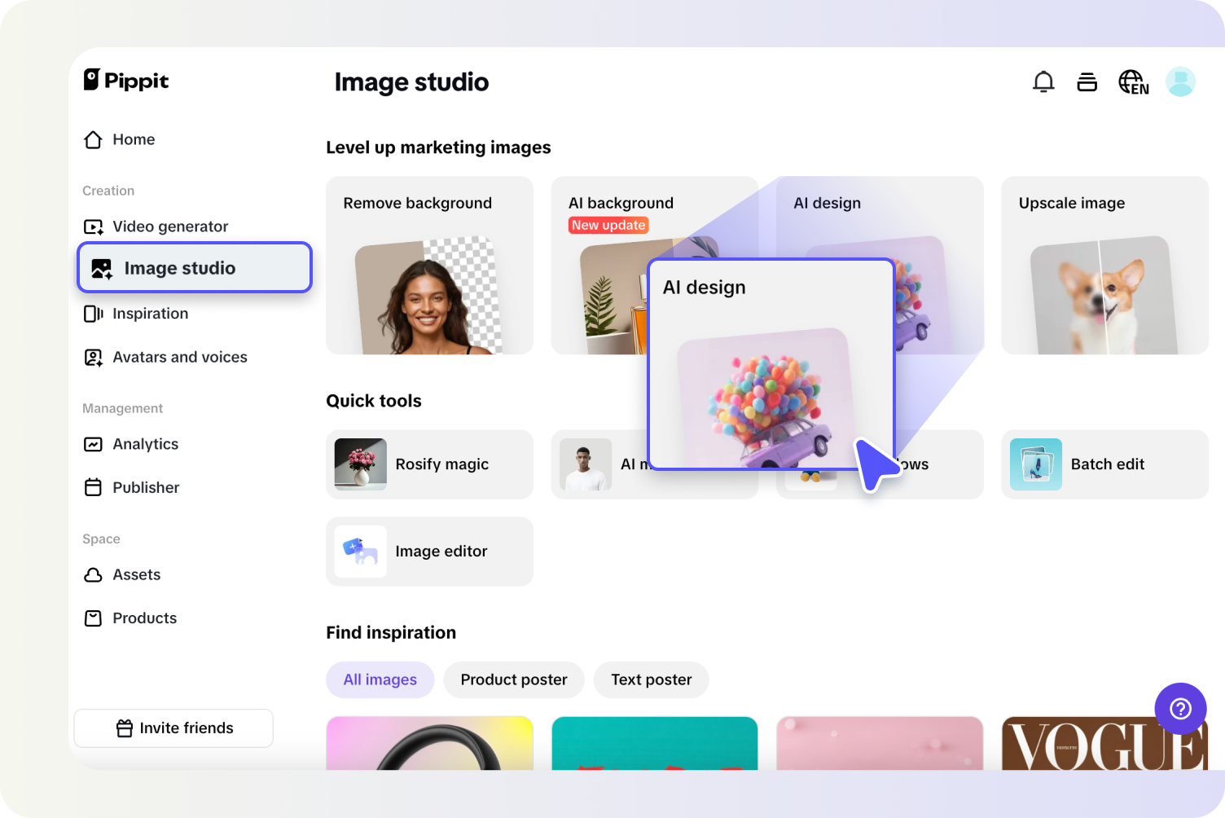Open the Remove background card
The width and height of the screenshot is (1225, 818).
[429, 265]
